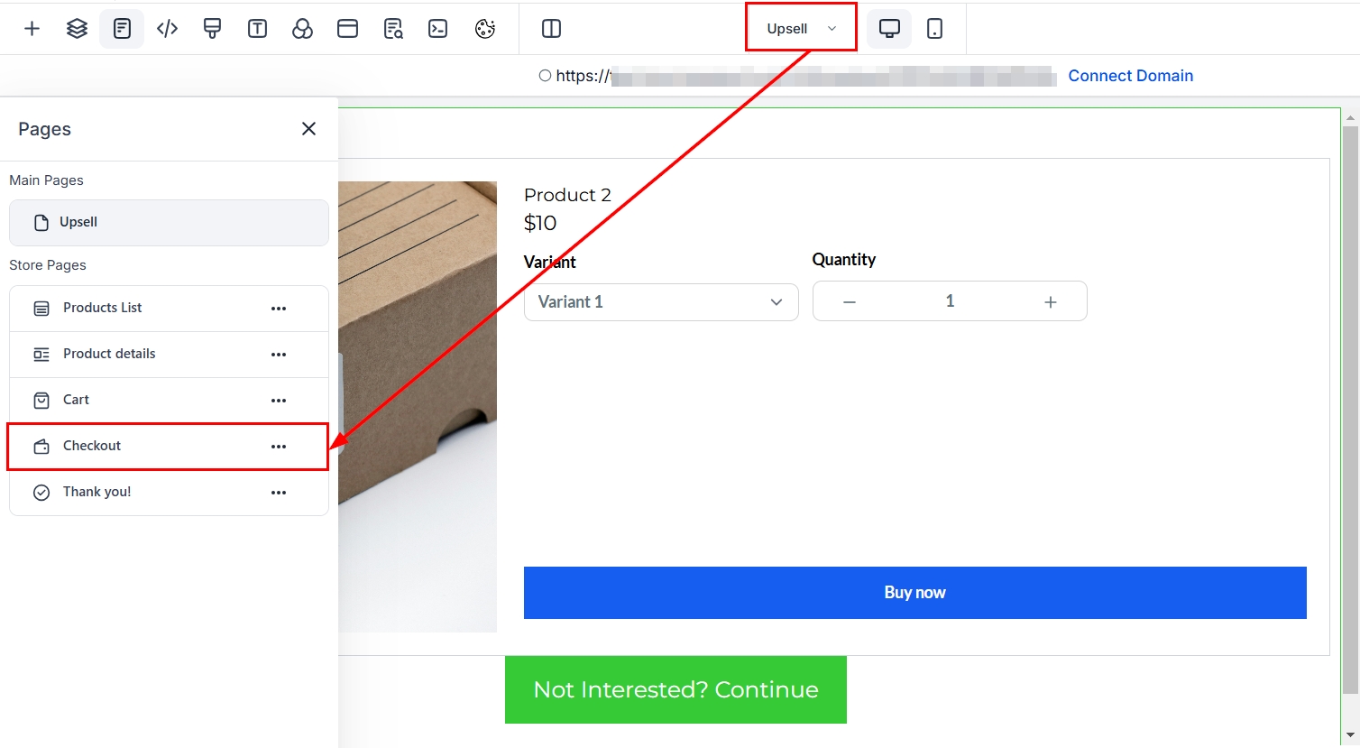Screen dimensions: 1360x748
Task: Switch to desktop preview mode
Action: (889, 29)
